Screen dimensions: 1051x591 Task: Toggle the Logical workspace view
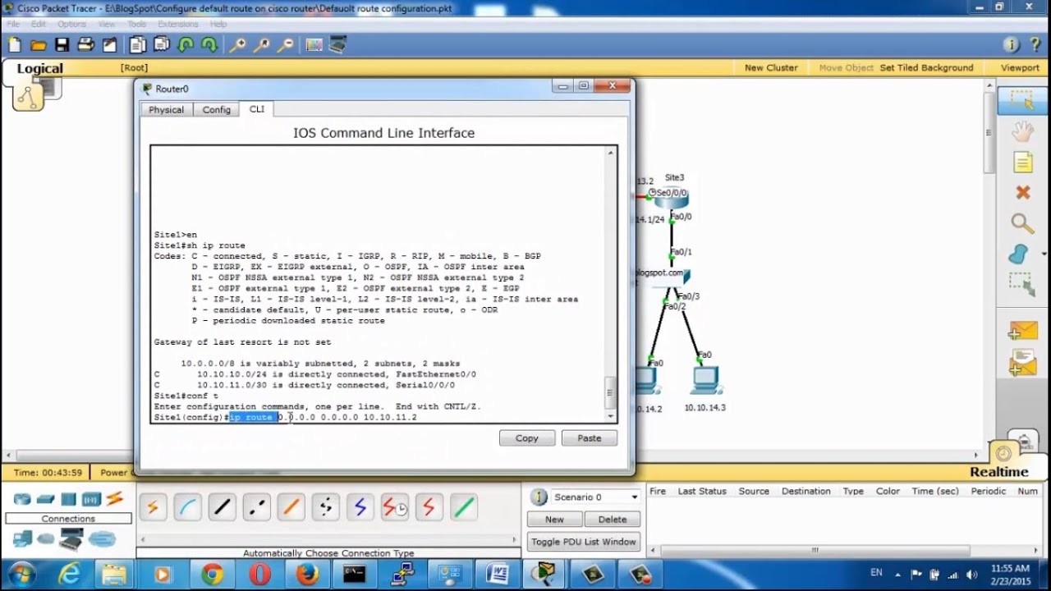pyautogui.click(x=39, y=69)
